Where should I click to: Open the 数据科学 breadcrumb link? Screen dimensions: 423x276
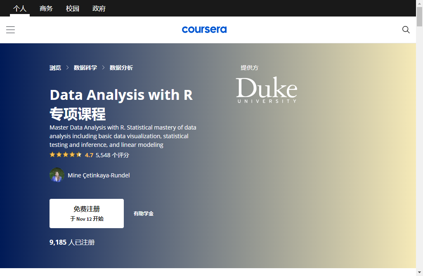pyautogui.click(x=85, y=68)
